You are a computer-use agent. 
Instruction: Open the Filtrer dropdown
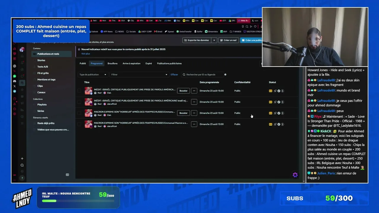(139, 75)
